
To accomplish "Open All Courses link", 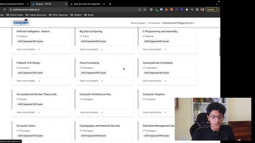I will [x=154, y=23].
